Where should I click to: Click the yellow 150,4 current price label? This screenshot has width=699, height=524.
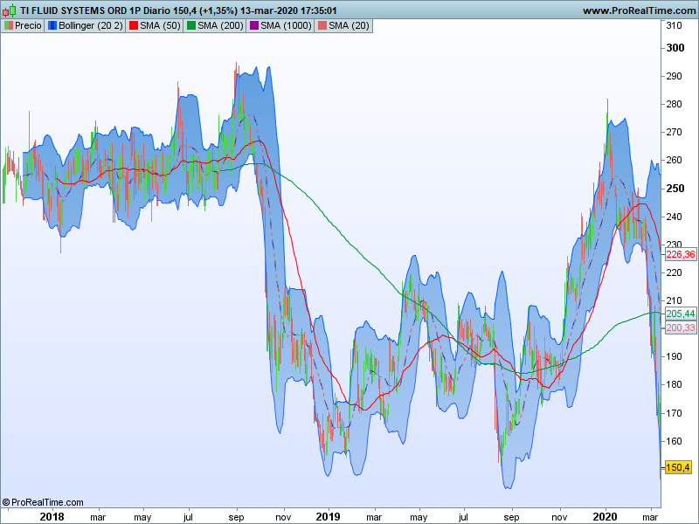[x=678, y=467]
